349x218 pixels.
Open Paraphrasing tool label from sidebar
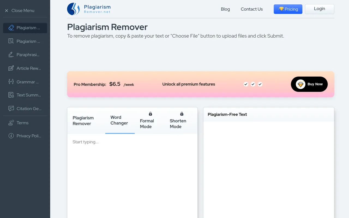click(28, 55)
